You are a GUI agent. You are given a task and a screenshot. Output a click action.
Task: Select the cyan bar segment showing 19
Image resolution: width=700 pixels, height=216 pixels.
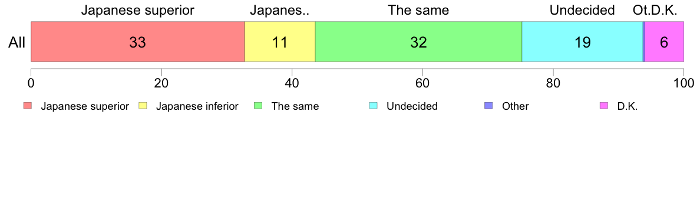click(x=582, y=42)
